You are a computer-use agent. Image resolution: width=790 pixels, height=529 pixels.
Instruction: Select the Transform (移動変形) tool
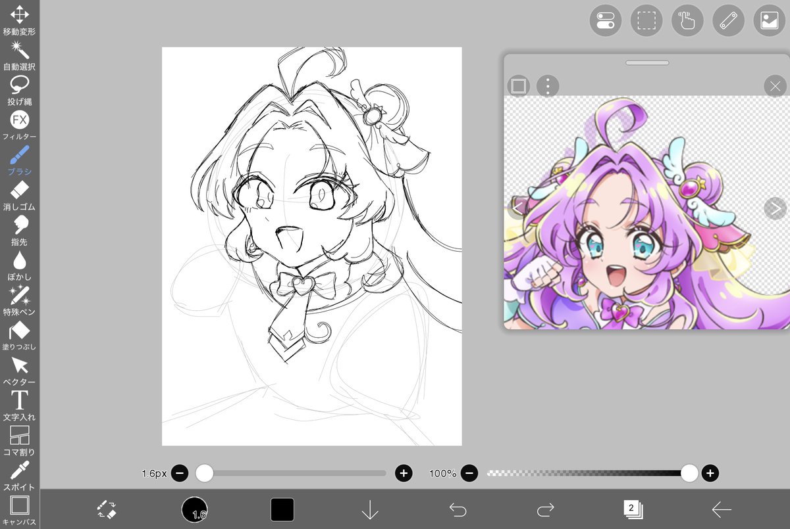coord(20,18)
